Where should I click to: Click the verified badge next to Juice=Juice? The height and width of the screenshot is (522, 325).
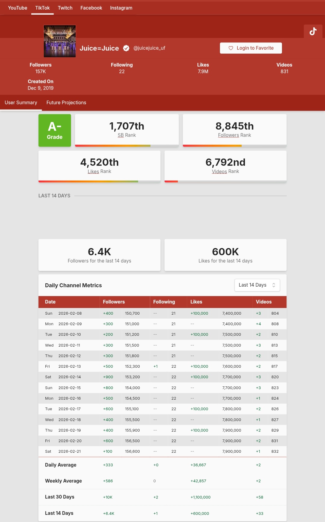pyautogui.click(x=126, y=48)
